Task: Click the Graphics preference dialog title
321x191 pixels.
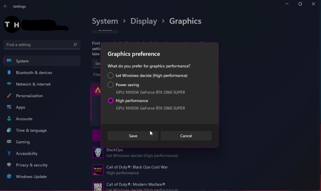Action: [134, 54]
